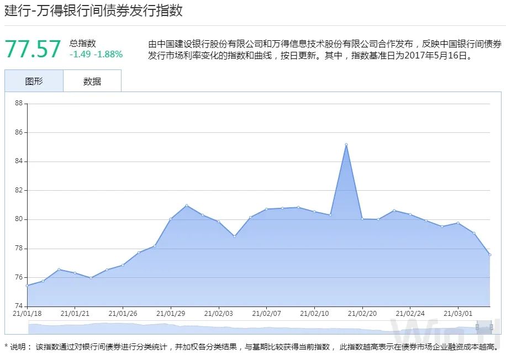
Task: Select the last data point at 77.57
Action: [x=490, y=255]
